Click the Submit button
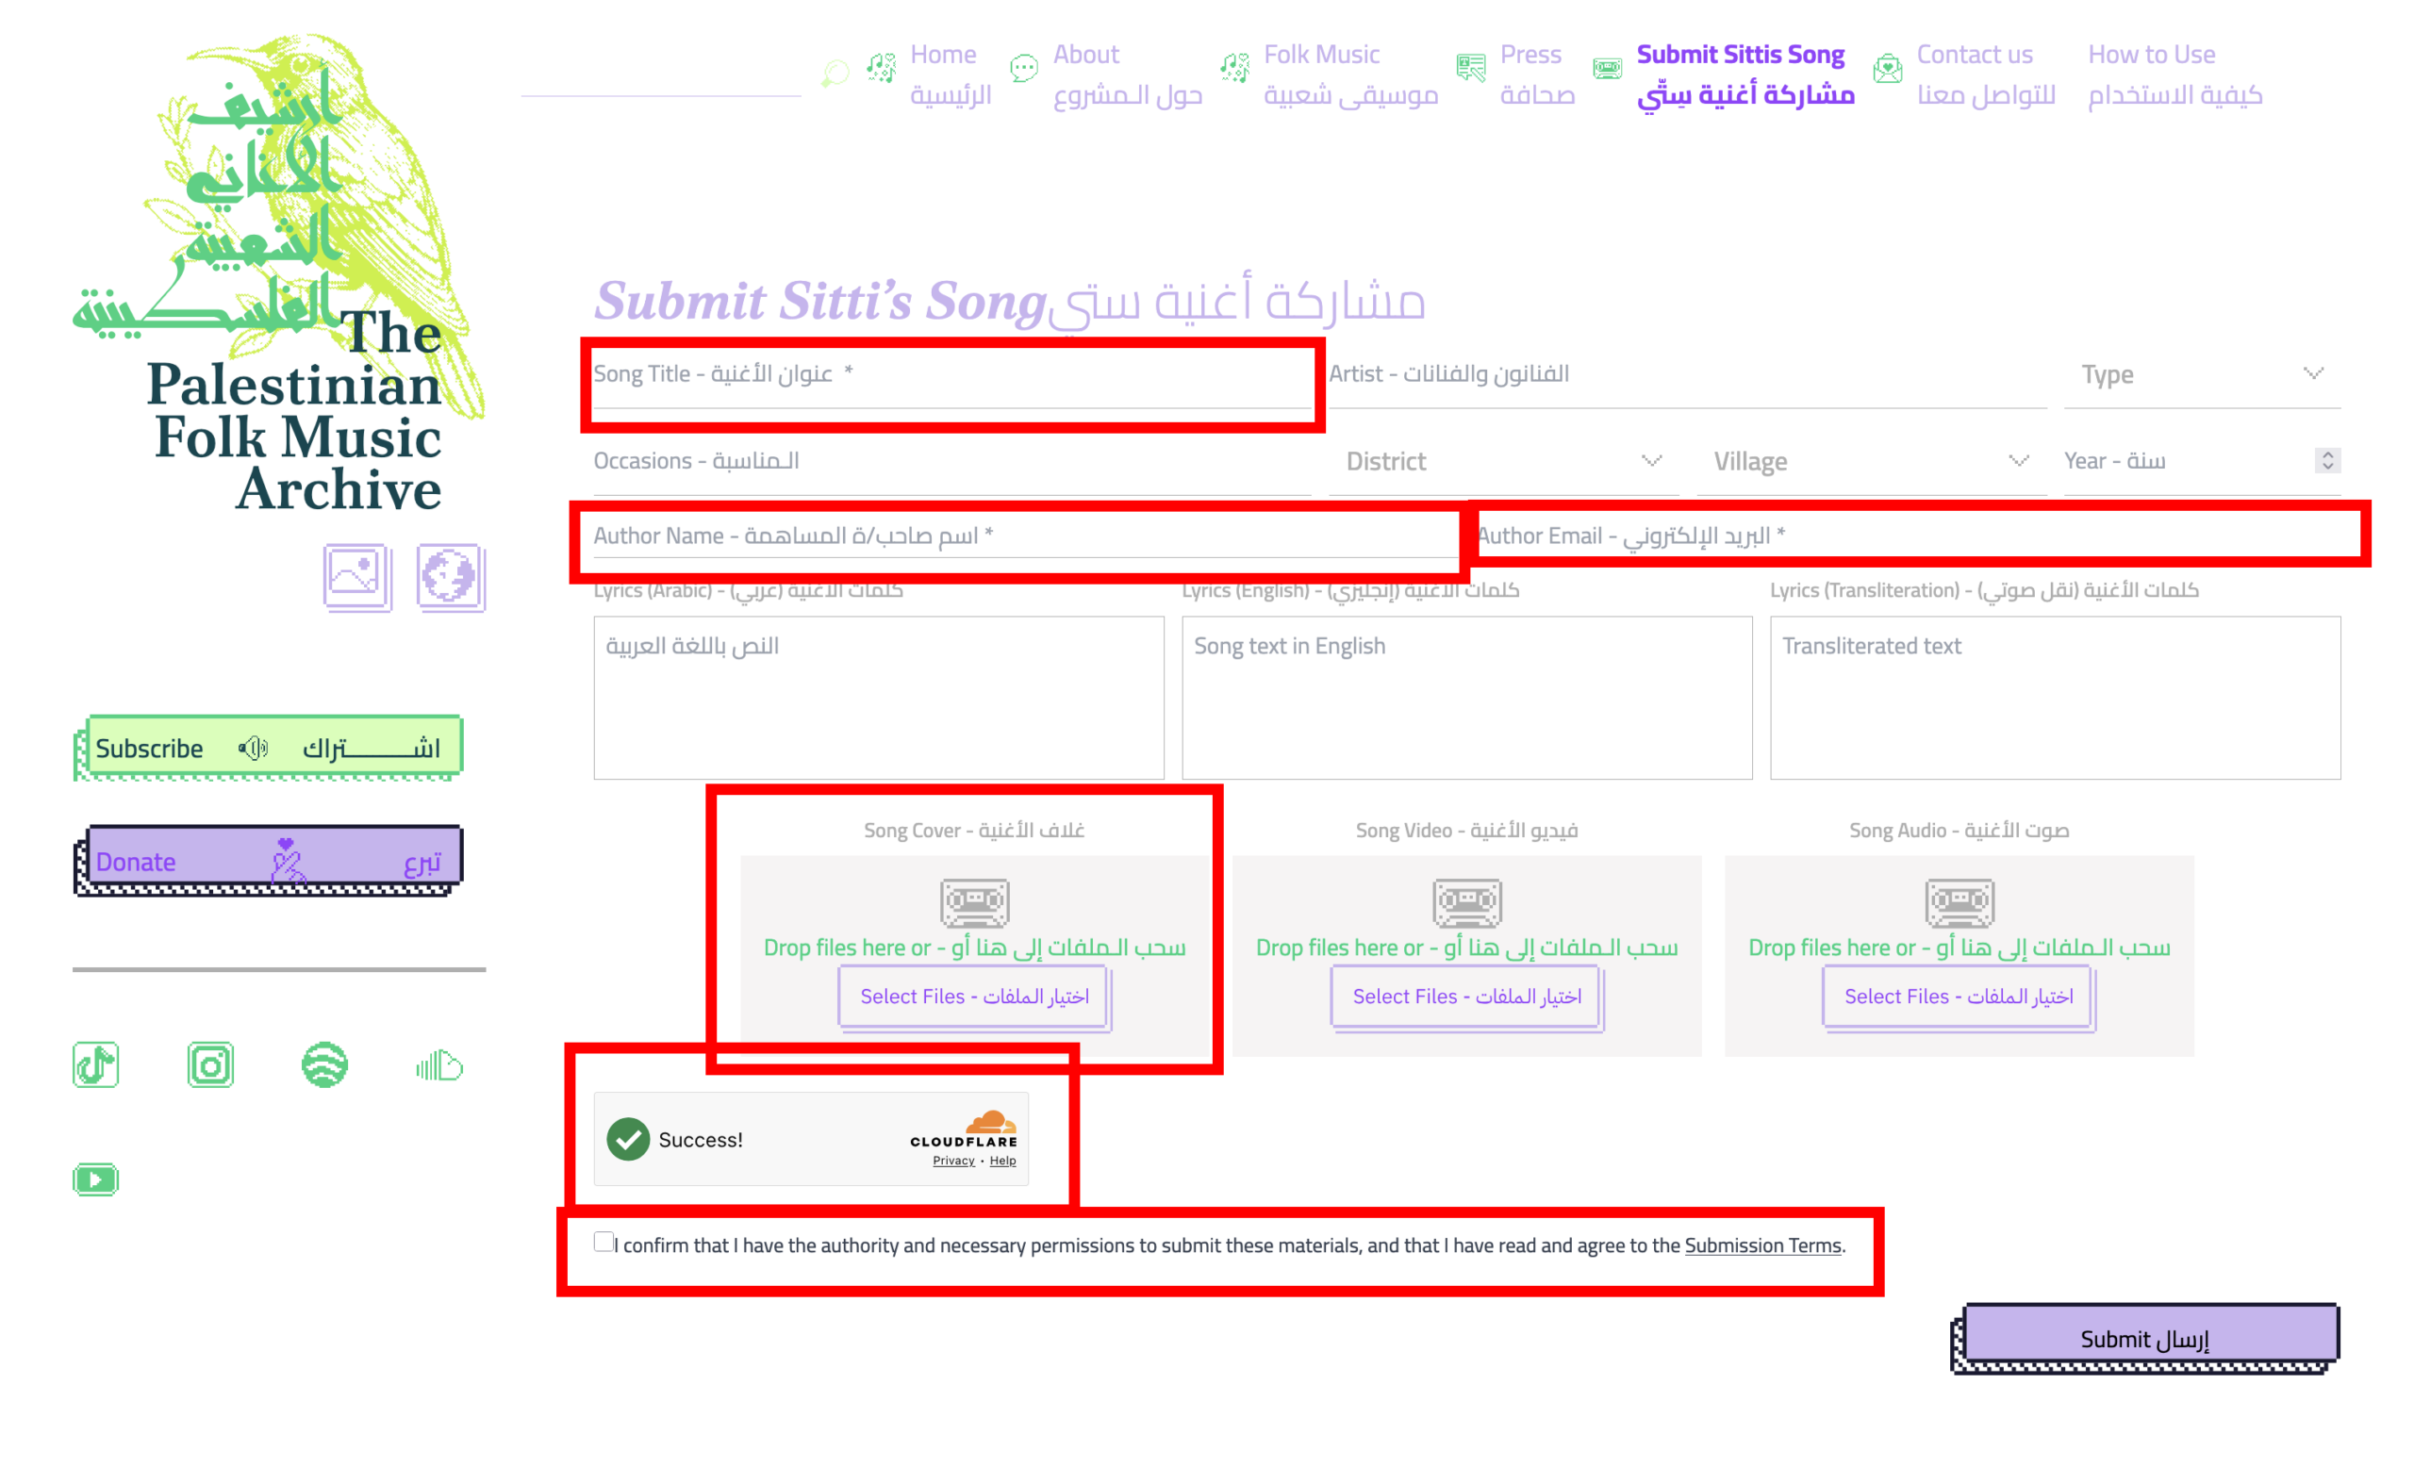The width and height of the screenshot is (2414, 1467). [2143, 1338]
